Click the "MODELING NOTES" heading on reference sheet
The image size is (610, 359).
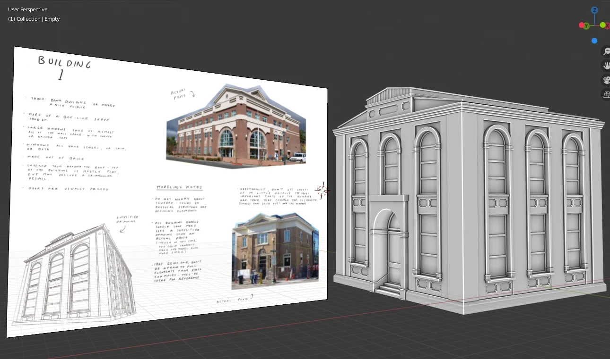[x=179, y=187]
